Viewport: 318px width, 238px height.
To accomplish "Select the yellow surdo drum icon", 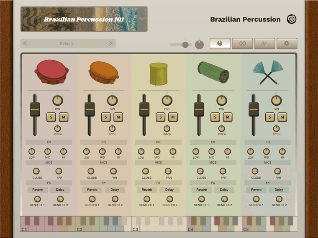I will (158, 73).
